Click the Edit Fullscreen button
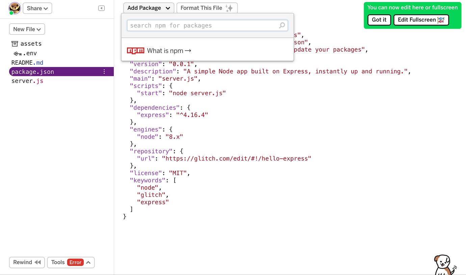 coord(421,20)
